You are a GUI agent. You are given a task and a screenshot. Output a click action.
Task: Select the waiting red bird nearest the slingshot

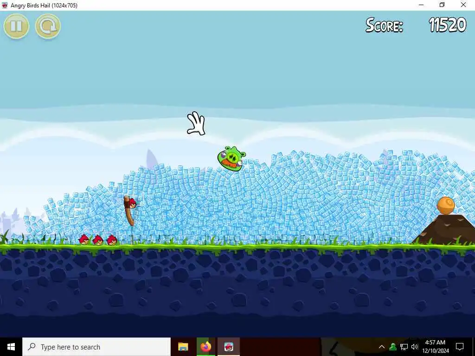pyautogui.click(x=112, y=240)
